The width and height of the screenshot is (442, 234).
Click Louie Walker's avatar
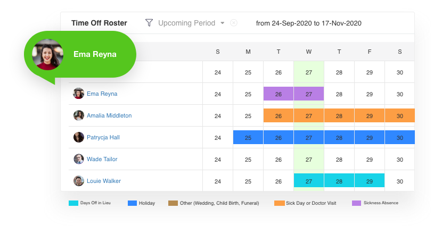coord(79,181)
